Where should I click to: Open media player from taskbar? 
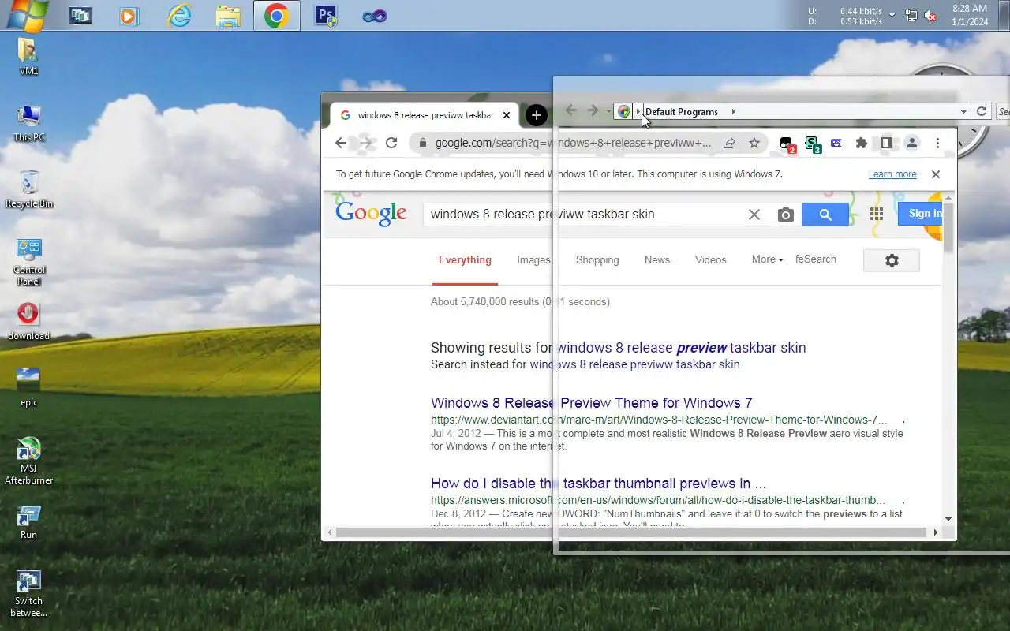point(129,15)
